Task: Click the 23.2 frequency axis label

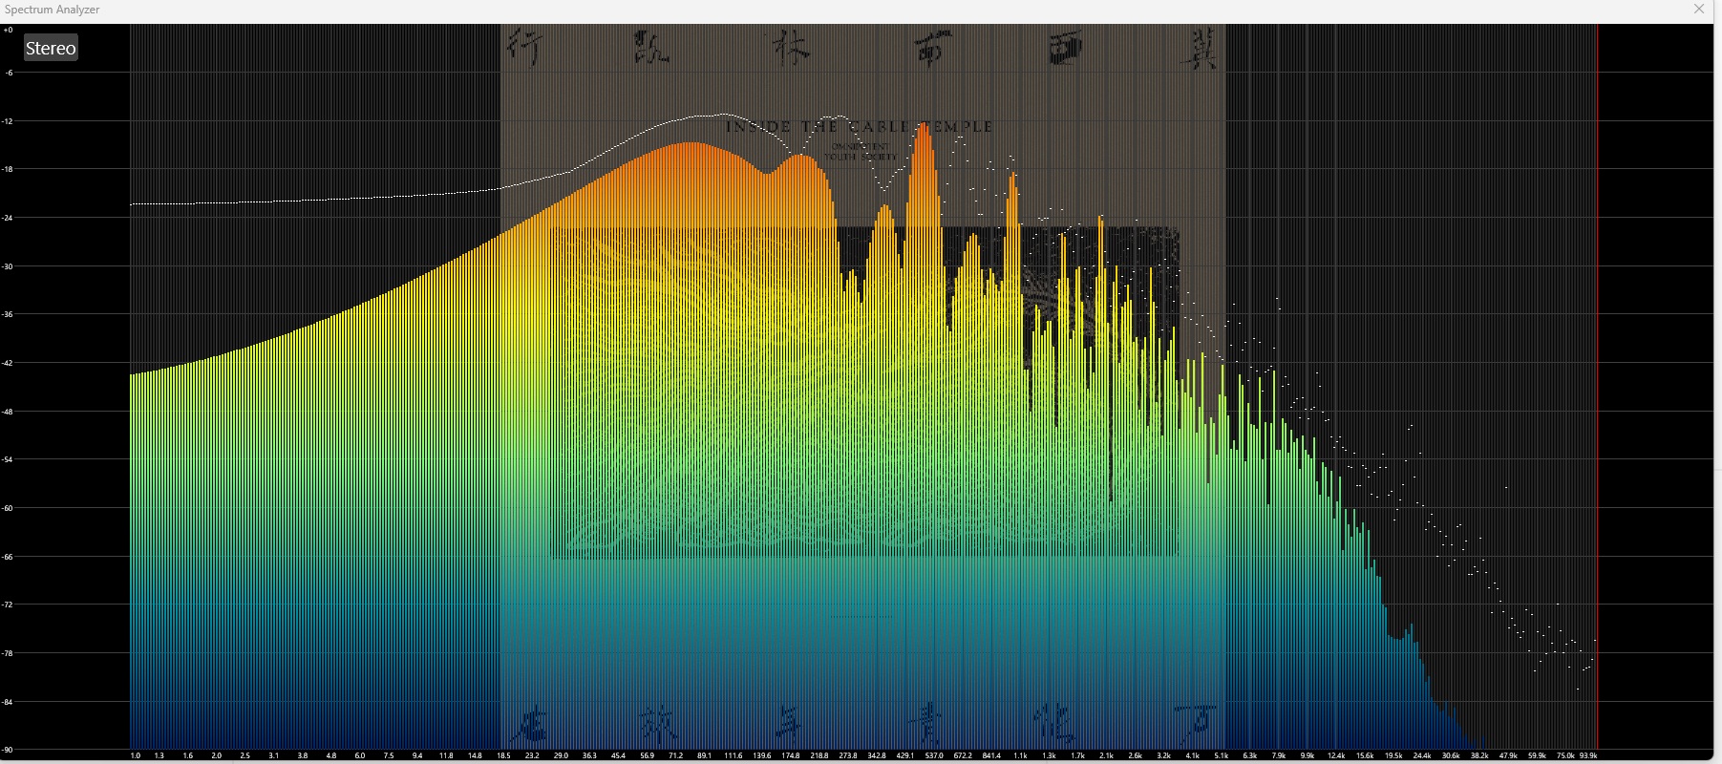Action: pos(532,755)
